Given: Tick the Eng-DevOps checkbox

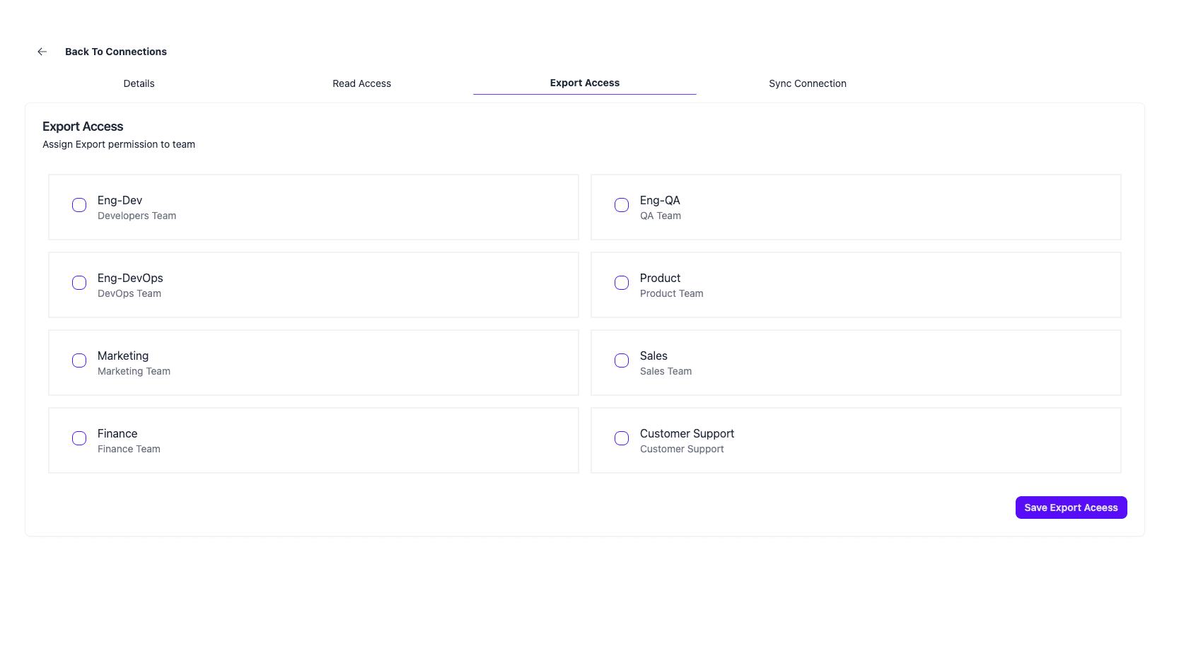Looking at the screenshot, I should click(x=79, y=283).
